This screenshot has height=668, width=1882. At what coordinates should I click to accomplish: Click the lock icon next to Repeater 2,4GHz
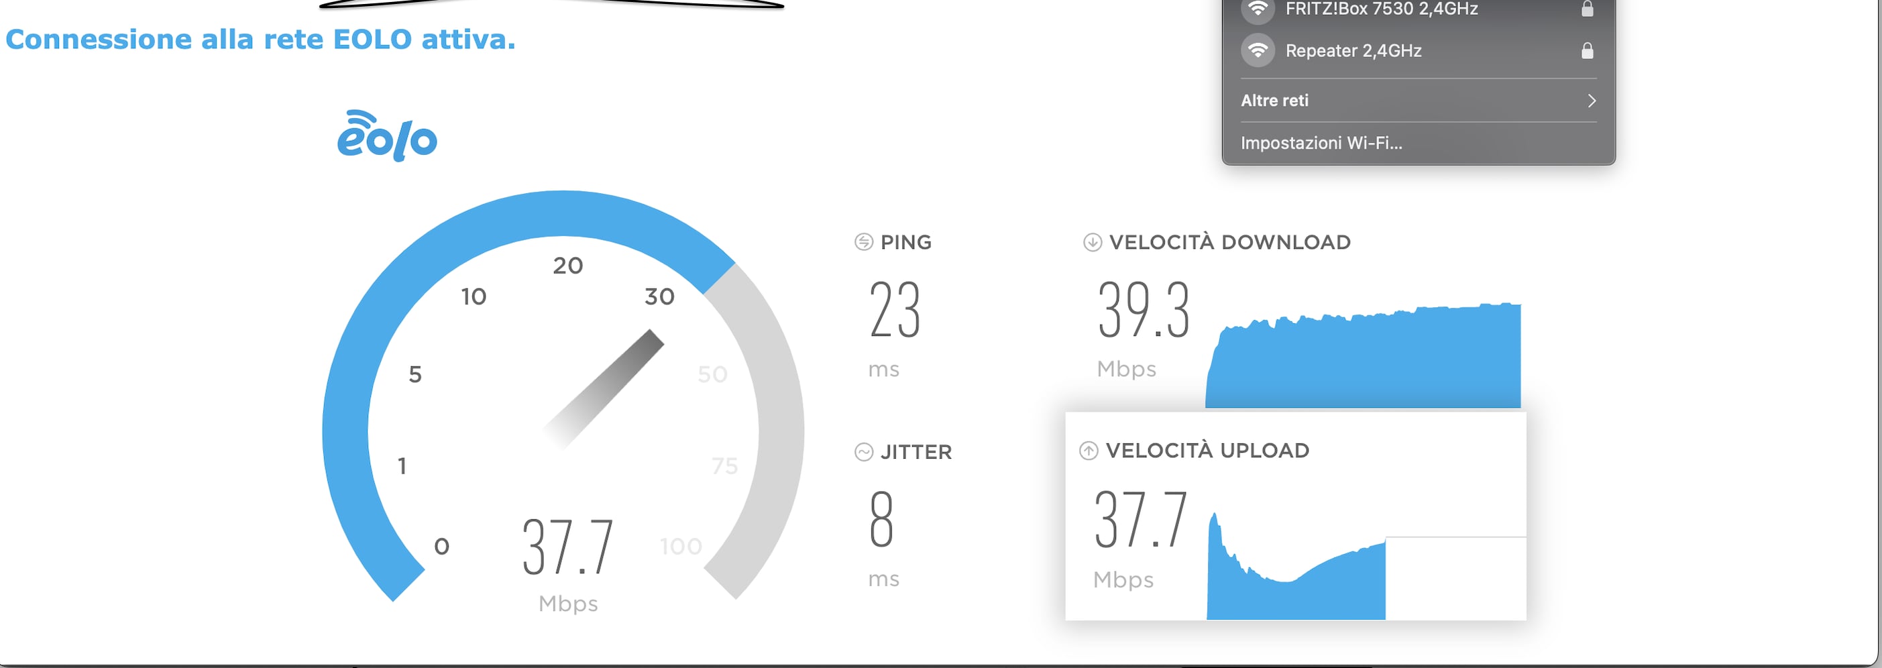(1587, 50)
